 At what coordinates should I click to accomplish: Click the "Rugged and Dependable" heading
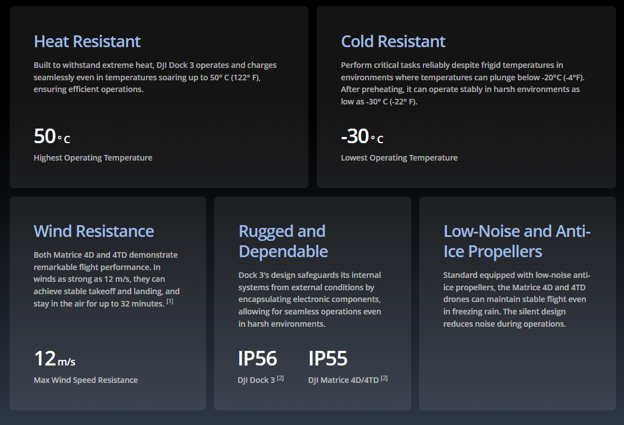[283, 241]
